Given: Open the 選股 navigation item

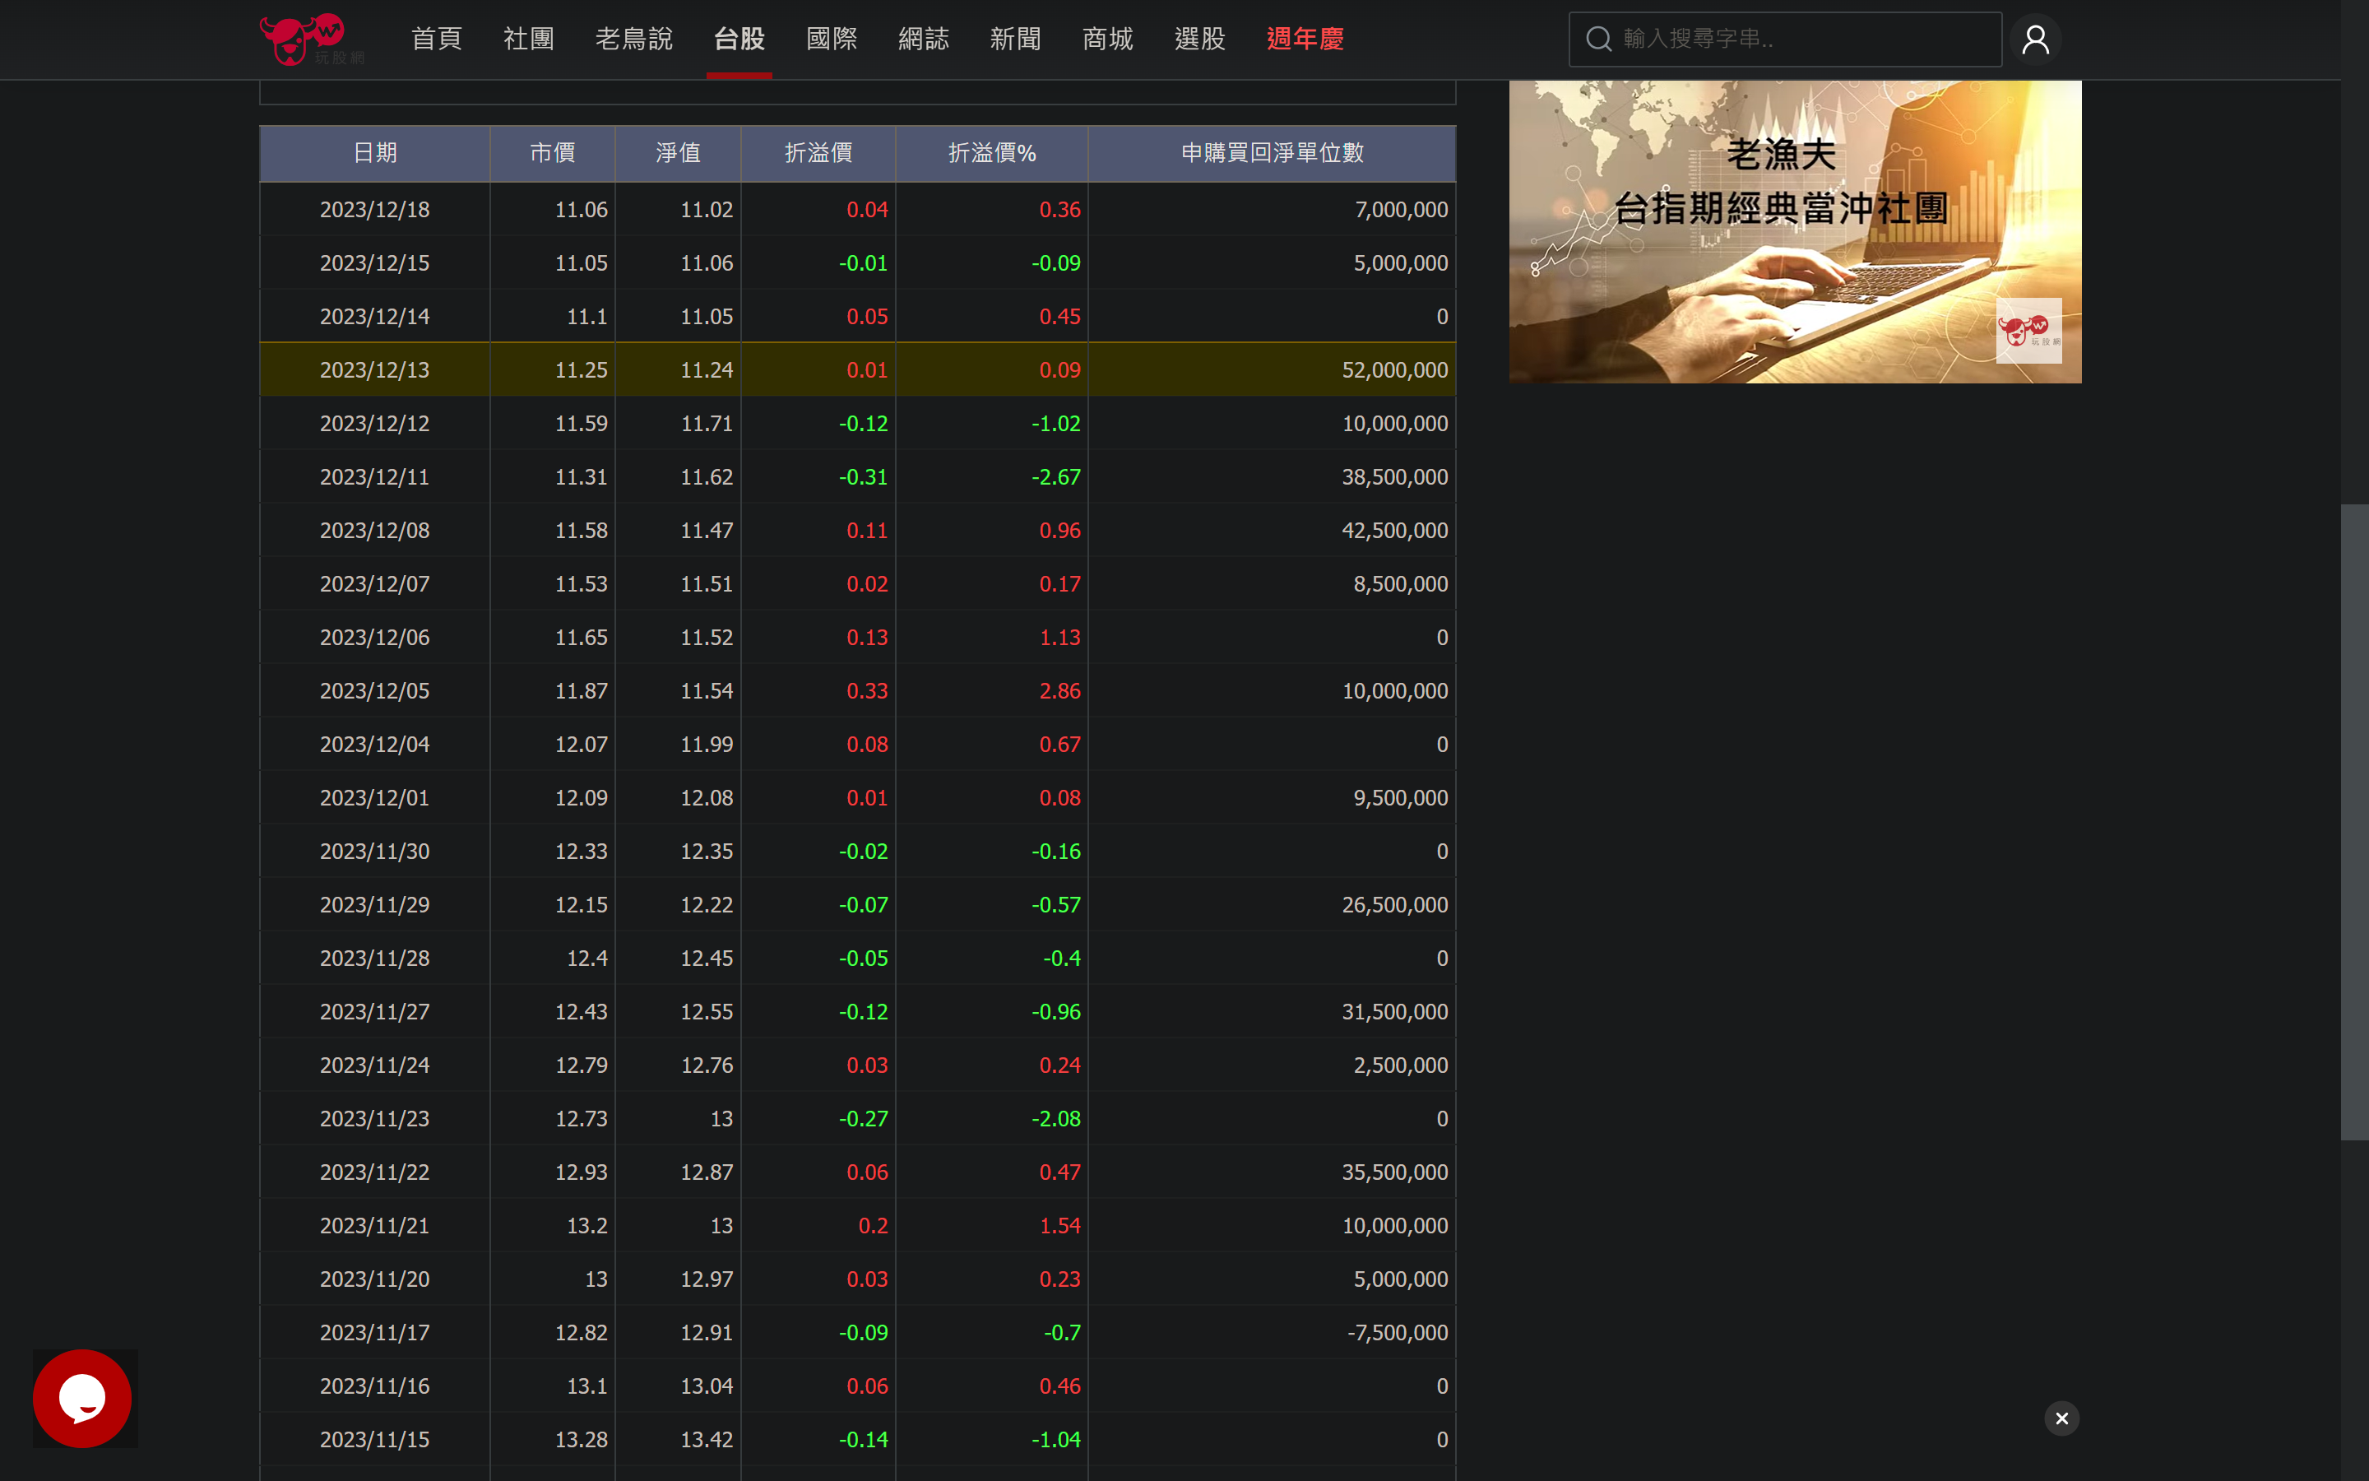Looking at the screenshot, I should click(1200, 39).
